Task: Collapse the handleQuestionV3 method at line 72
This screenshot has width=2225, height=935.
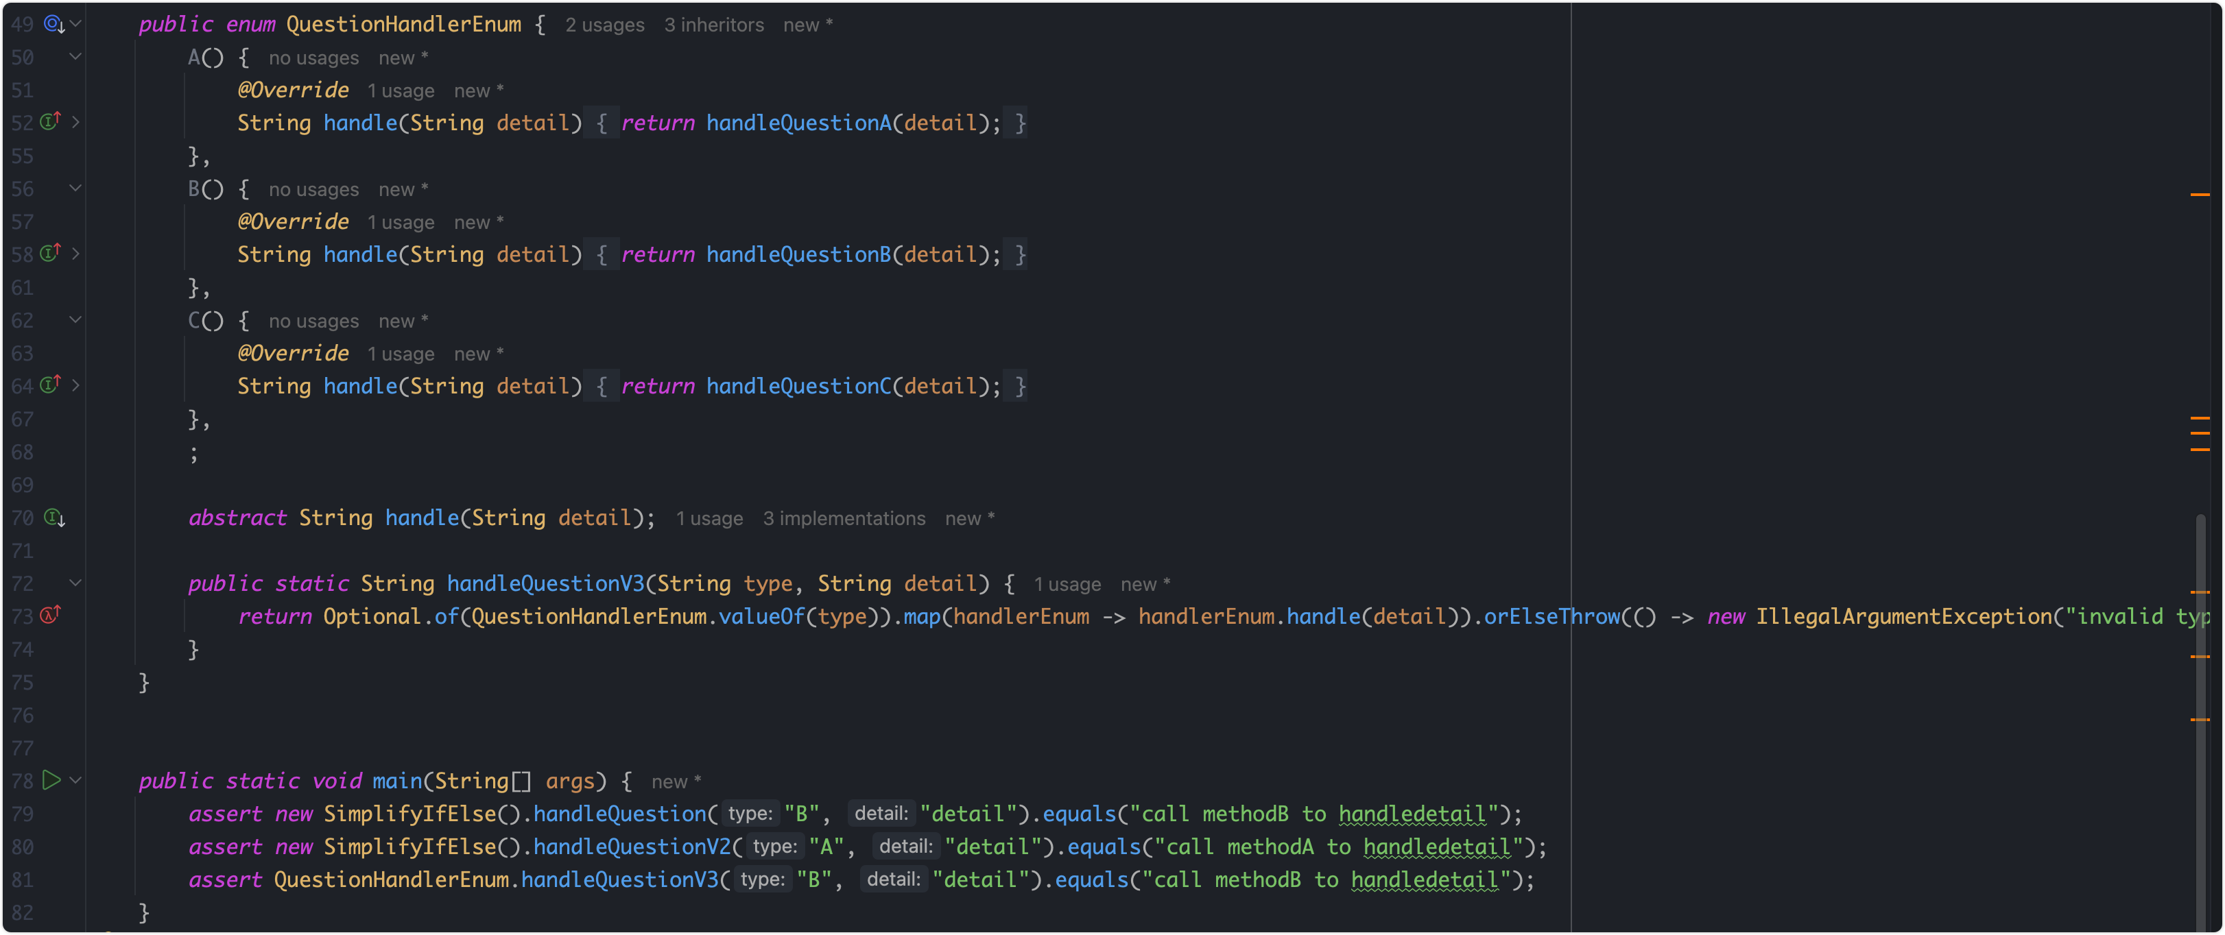Action: [x=76, y=583]
